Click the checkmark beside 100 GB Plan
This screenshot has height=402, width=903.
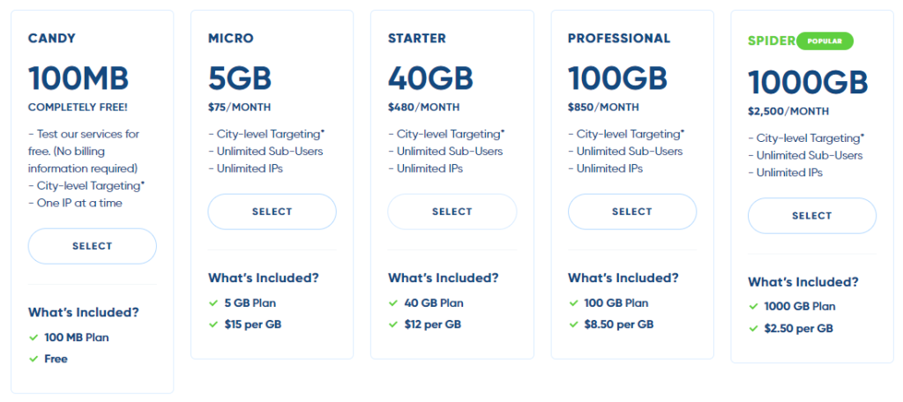(x=573, y=303)
